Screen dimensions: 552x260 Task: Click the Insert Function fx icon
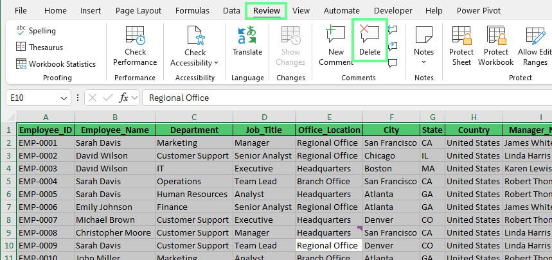point(123,98)
